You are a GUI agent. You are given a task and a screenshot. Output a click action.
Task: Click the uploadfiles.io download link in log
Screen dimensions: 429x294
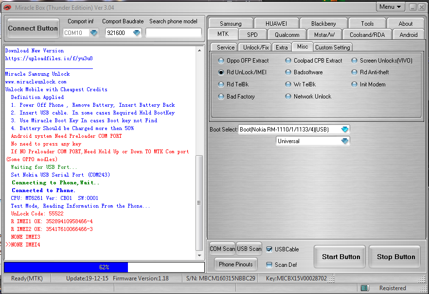(49, 58)
